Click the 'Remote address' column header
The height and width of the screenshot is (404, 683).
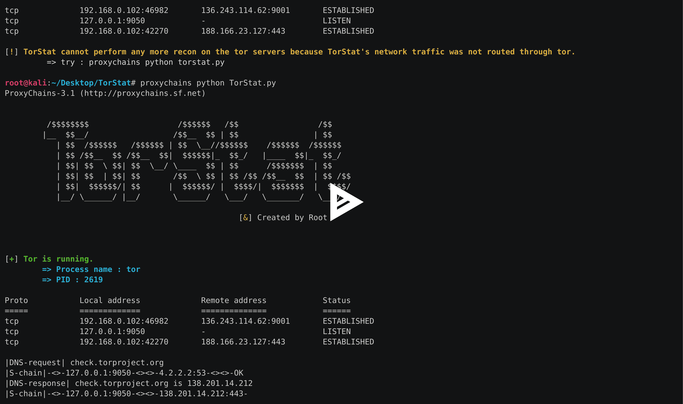(x=233, y=300)
